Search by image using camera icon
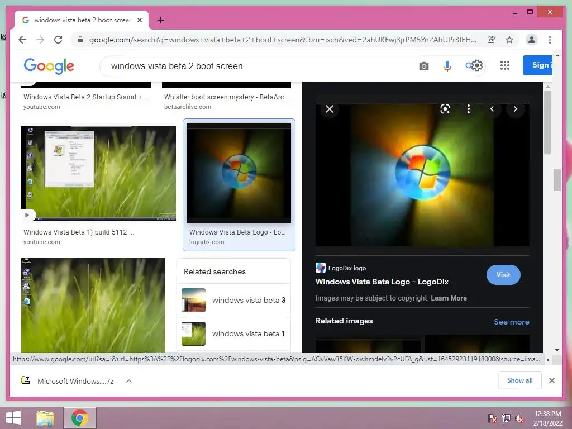This screenshot has width=572, height=429. 423,66
